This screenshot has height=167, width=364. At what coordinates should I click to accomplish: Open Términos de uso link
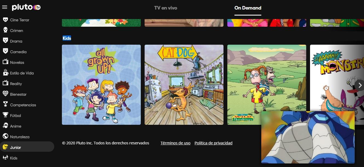tap(176, 143)
